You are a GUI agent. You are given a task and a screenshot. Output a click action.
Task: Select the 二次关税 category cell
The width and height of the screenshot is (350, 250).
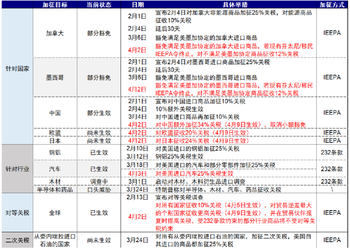click(17, 240)
